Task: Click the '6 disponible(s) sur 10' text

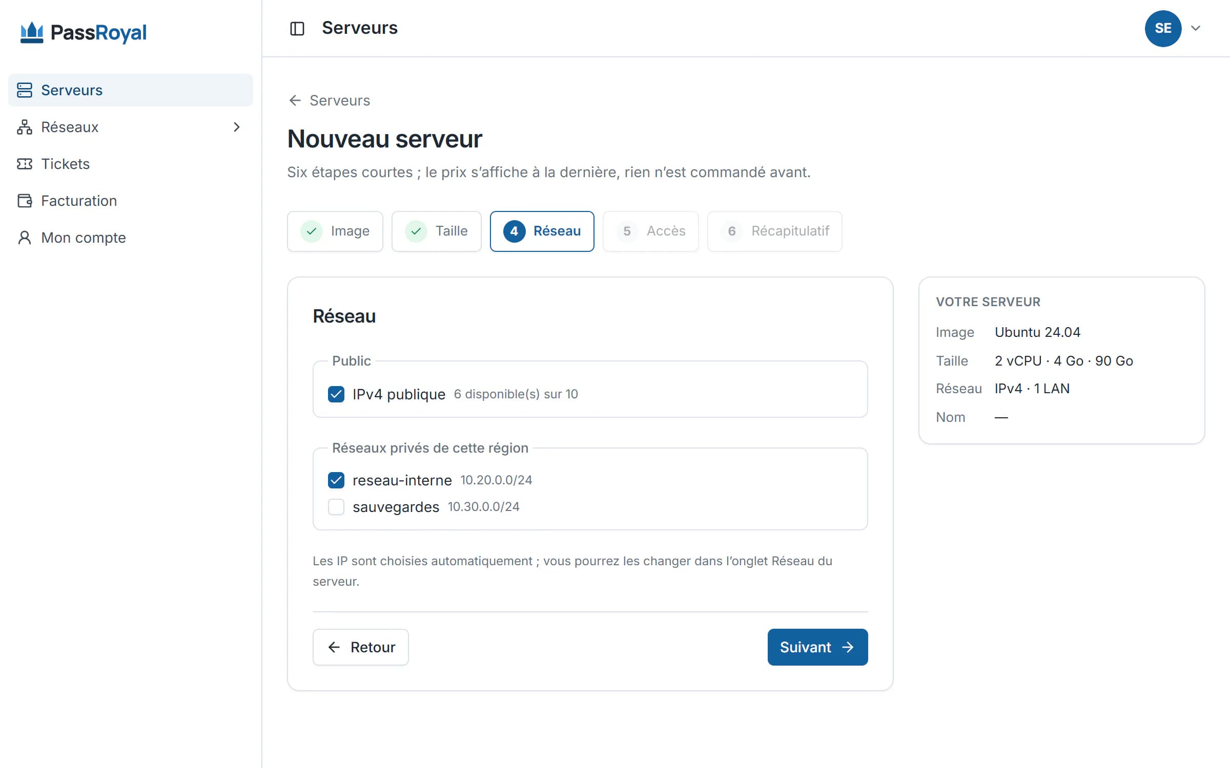Action: (x=516, y=394)
